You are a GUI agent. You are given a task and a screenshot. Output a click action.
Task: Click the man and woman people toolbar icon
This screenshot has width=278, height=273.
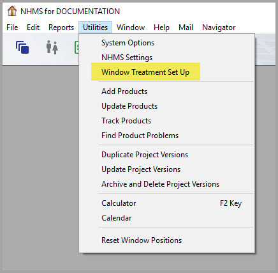pos(52,47)
